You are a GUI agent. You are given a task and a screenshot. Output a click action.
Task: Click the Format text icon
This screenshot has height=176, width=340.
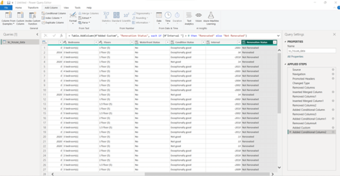(73, 16)
